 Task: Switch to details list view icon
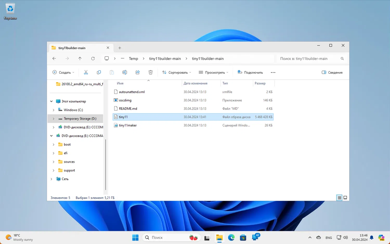339,198
